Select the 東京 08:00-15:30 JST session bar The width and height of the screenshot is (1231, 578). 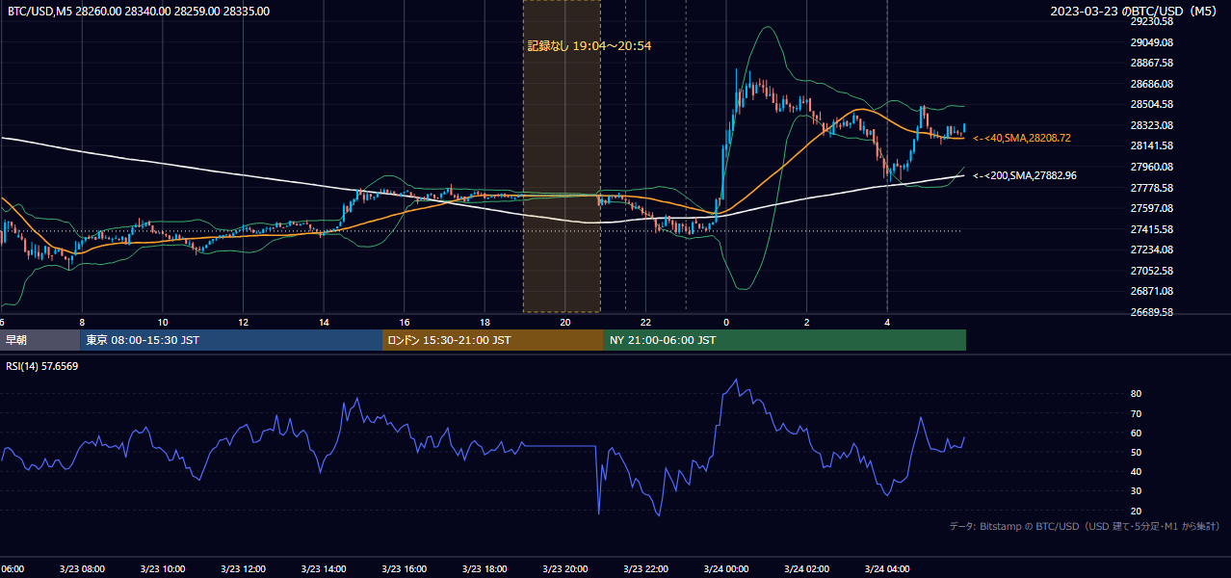pyautogui.click(x=231, y=340)
